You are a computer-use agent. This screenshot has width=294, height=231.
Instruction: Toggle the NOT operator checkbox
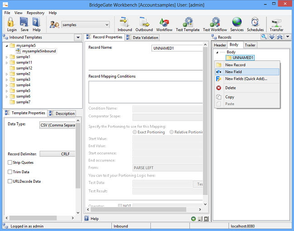pyautogui.click(x=120, y=206)
